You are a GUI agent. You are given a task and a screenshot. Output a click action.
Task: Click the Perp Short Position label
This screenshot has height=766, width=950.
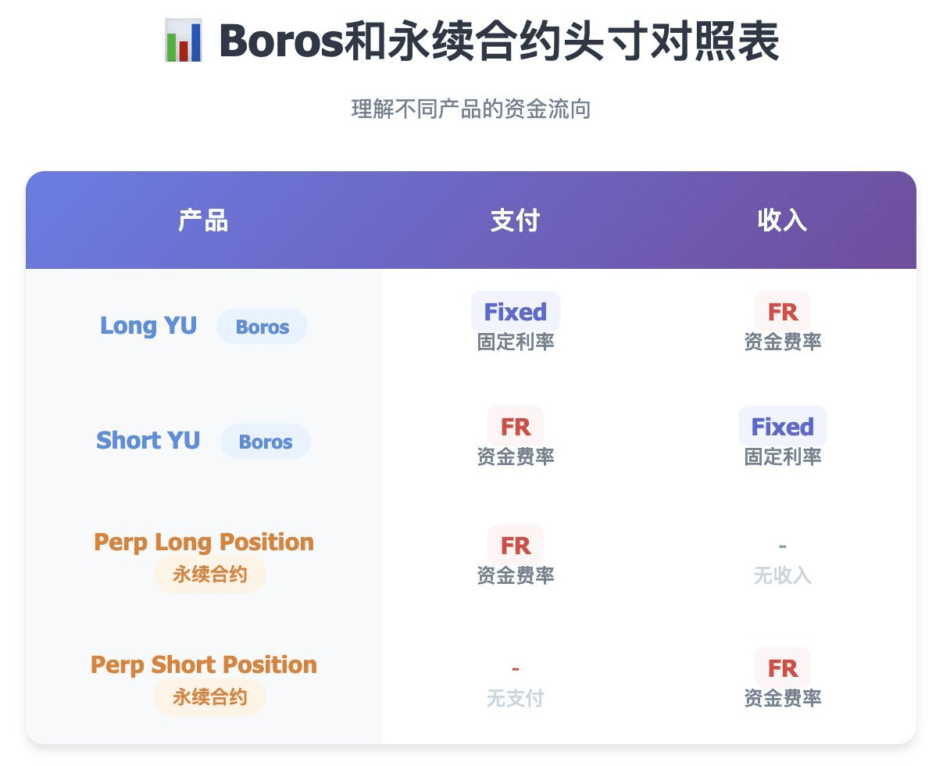[204, 664]
